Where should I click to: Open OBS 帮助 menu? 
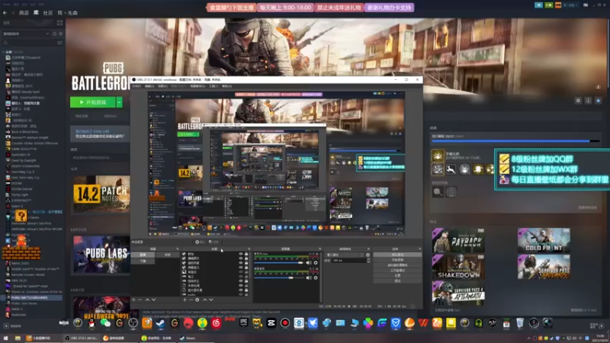pos(226,86)
